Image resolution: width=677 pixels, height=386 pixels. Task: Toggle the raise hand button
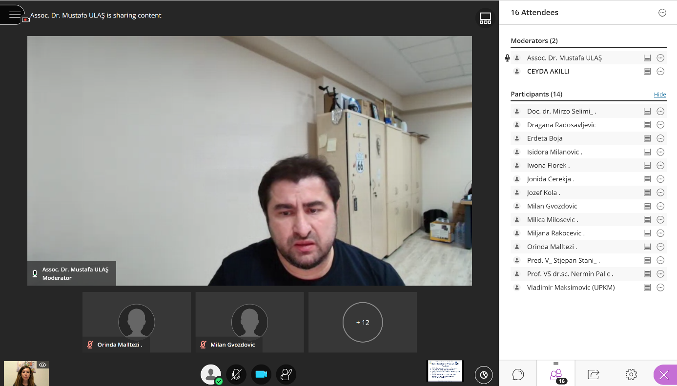[286, 374]
